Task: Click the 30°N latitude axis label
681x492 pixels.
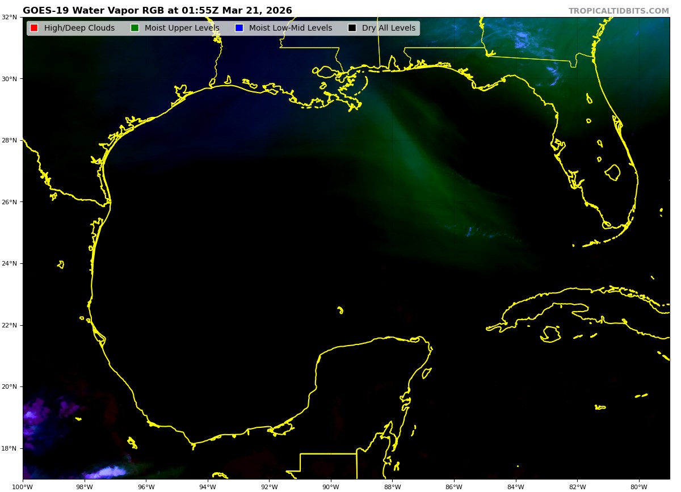Action: pos(10,79)
